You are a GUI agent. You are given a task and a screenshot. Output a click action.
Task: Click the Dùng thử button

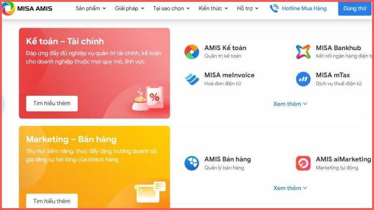pos(355,8)
